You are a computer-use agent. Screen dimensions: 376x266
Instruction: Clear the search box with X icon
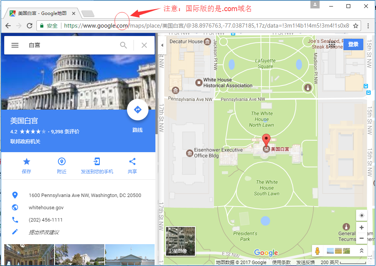[144, 45]
